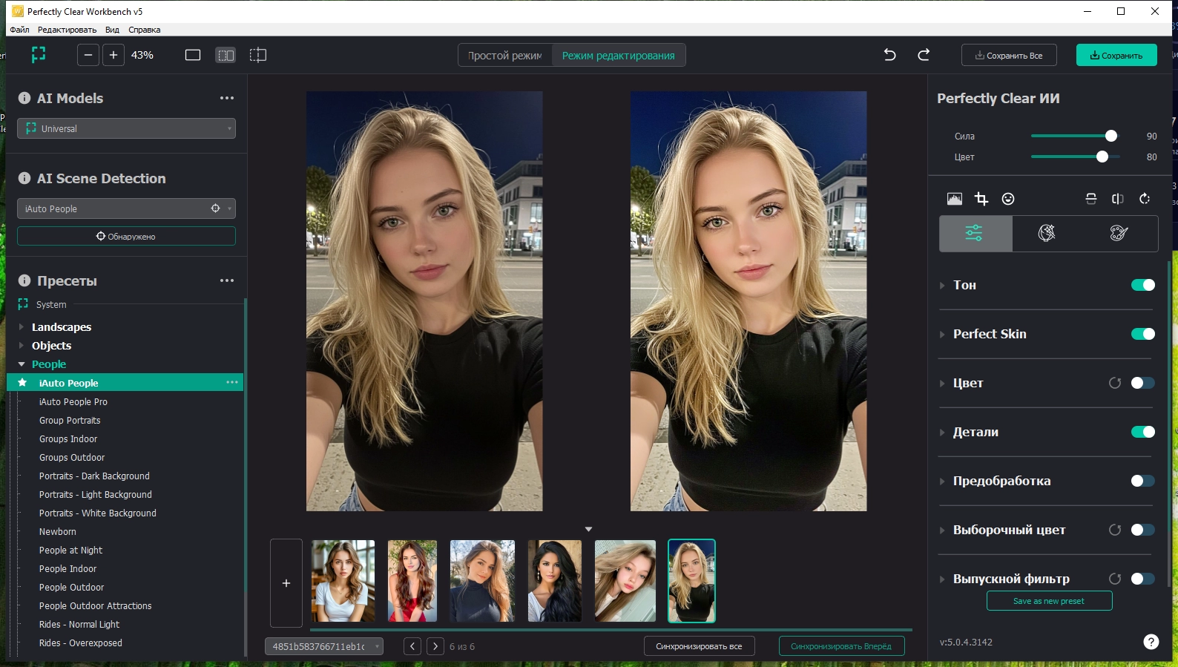This screenshot has height=667, width=1178.
Task: Open the face selection smiley tool
Action: [1008, 199]
